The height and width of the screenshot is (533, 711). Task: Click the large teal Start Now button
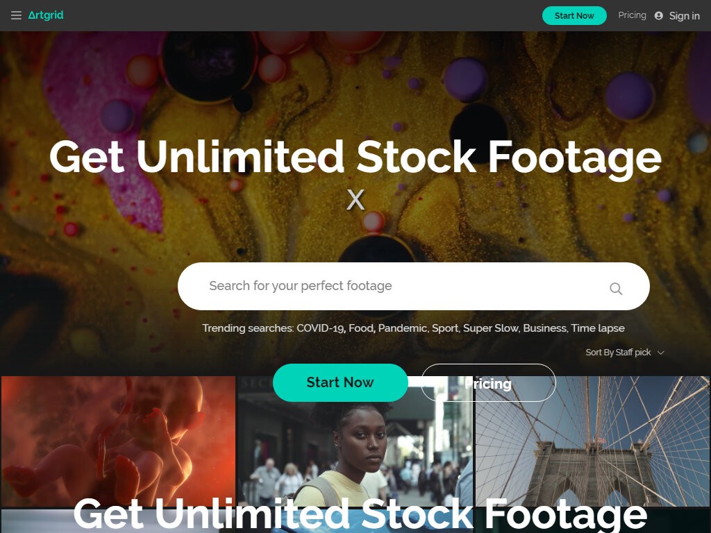(x=340, y=382)
